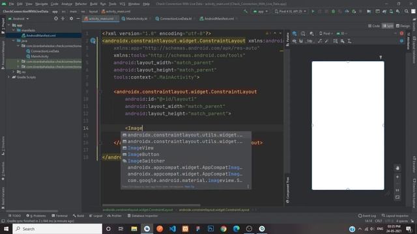Open the Pixel 4 XL API device dropdown

[x=290, y=12]
